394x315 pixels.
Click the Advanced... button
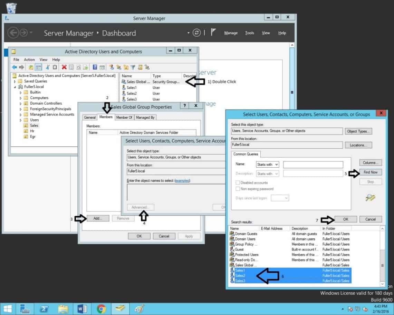coord(141,207)
